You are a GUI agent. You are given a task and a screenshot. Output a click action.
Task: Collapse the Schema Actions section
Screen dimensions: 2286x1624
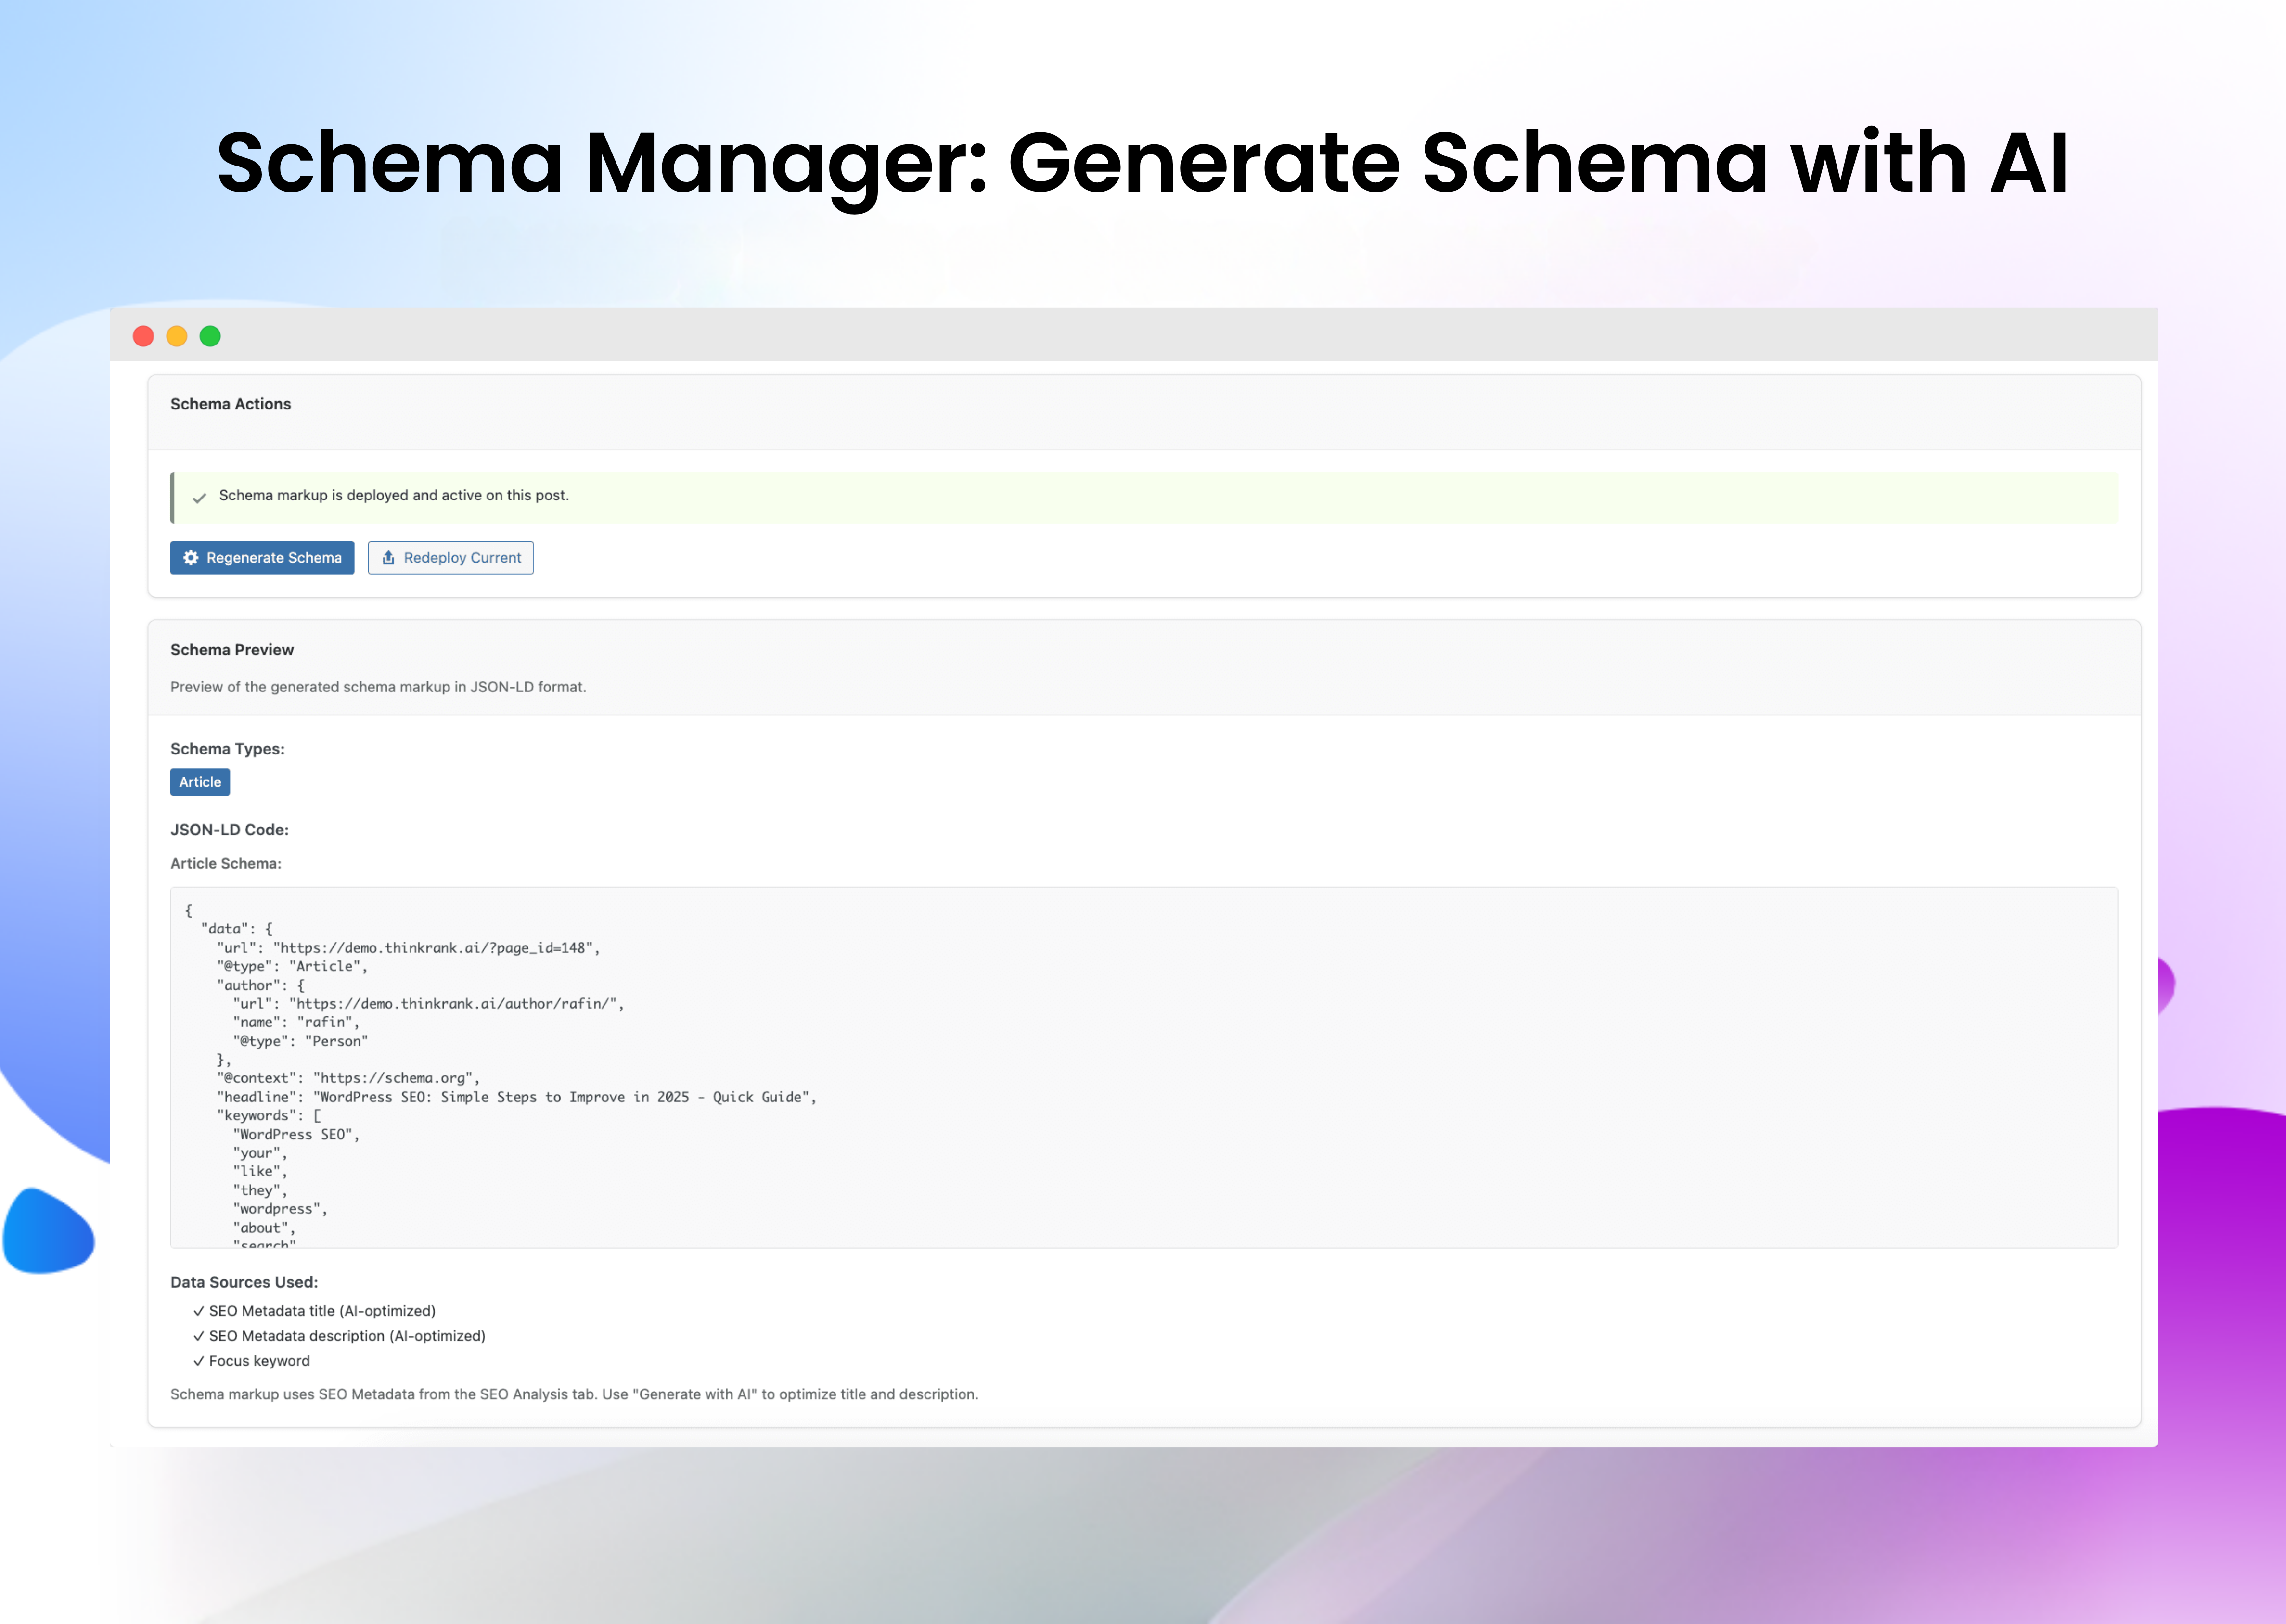pyautogui.click(x=230, y=404)
